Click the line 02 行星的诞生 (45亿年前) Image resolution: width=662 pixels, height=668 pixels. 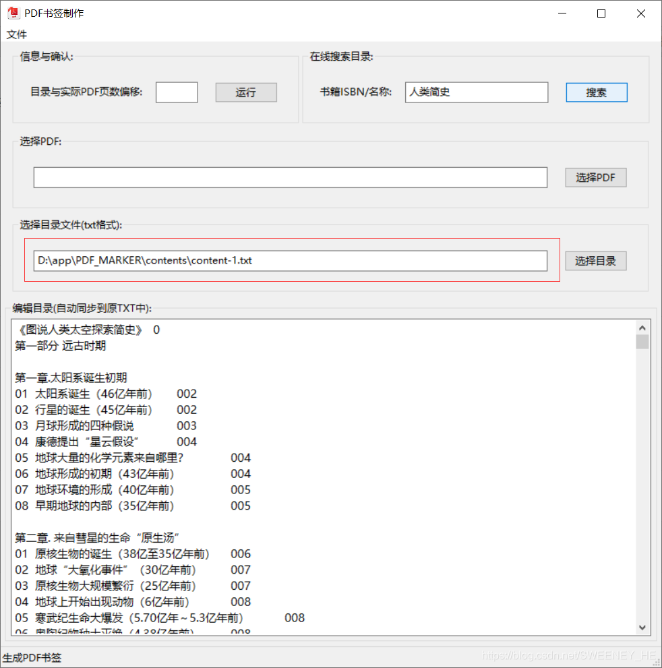click(x=106, y=410)
